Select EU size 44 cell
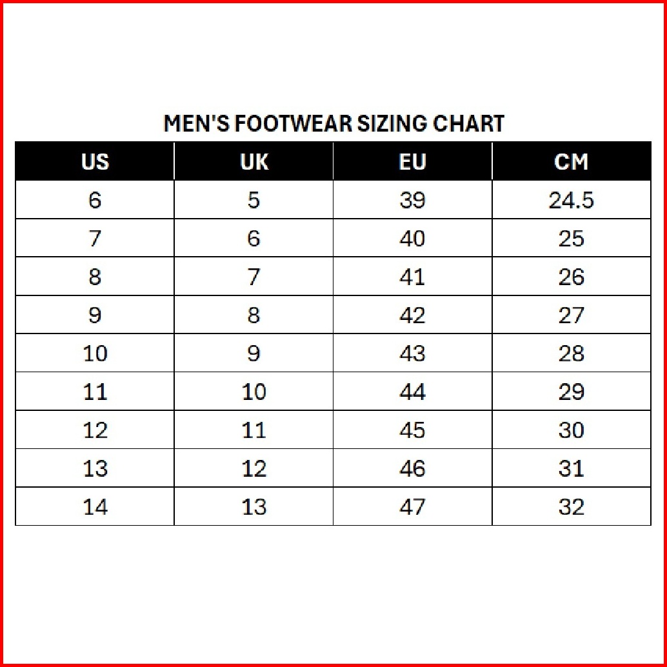This screenshot has width=667, height=667. point(412,392)
